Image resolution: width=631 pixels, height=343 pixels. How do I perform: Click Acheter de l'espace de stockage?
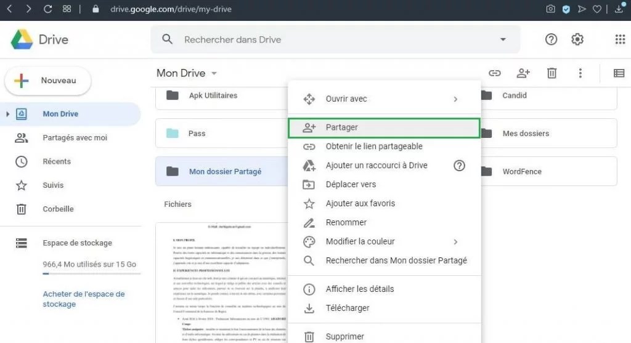(x=84, y=299)
